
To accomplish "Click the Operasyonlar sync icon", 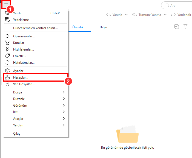I will pos(7,36).
